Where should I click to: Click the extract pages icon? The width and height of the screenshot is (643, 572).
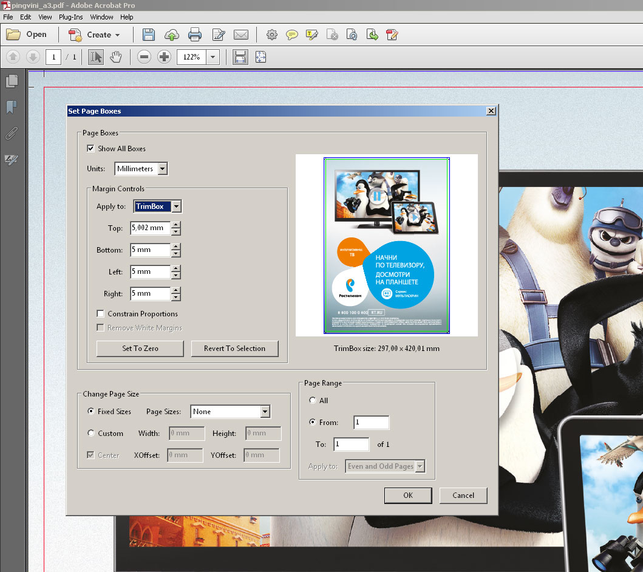372,35
